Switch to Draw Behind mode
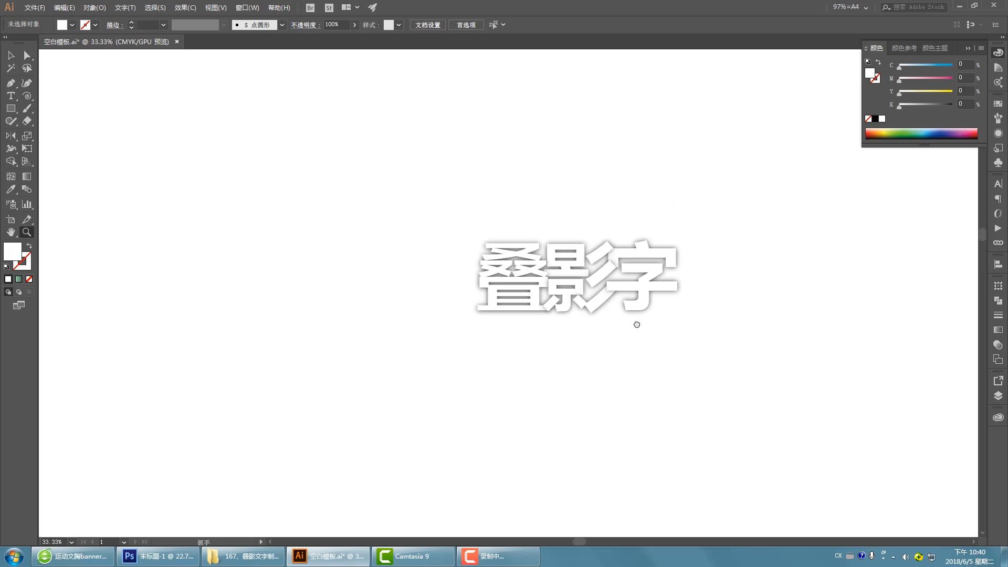1008x567 pixels. pyautogui.click(x=19, y=292)
